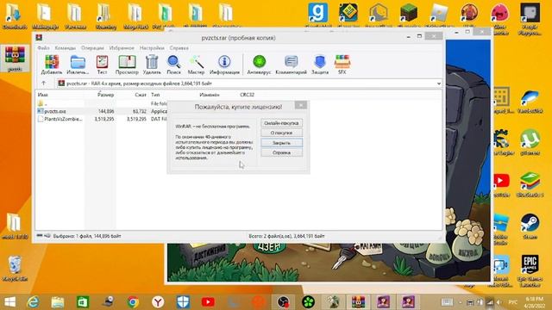Expand the archive path dropdown arrow

click(439, 84)
